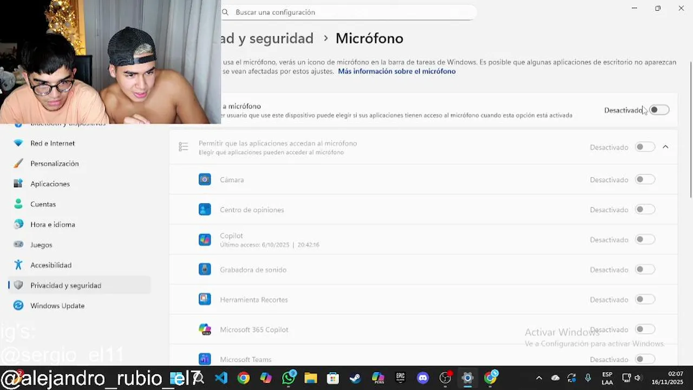
Task: Toggle microphone access for Centro de opiniones
Action: click(x=645, y=210)
